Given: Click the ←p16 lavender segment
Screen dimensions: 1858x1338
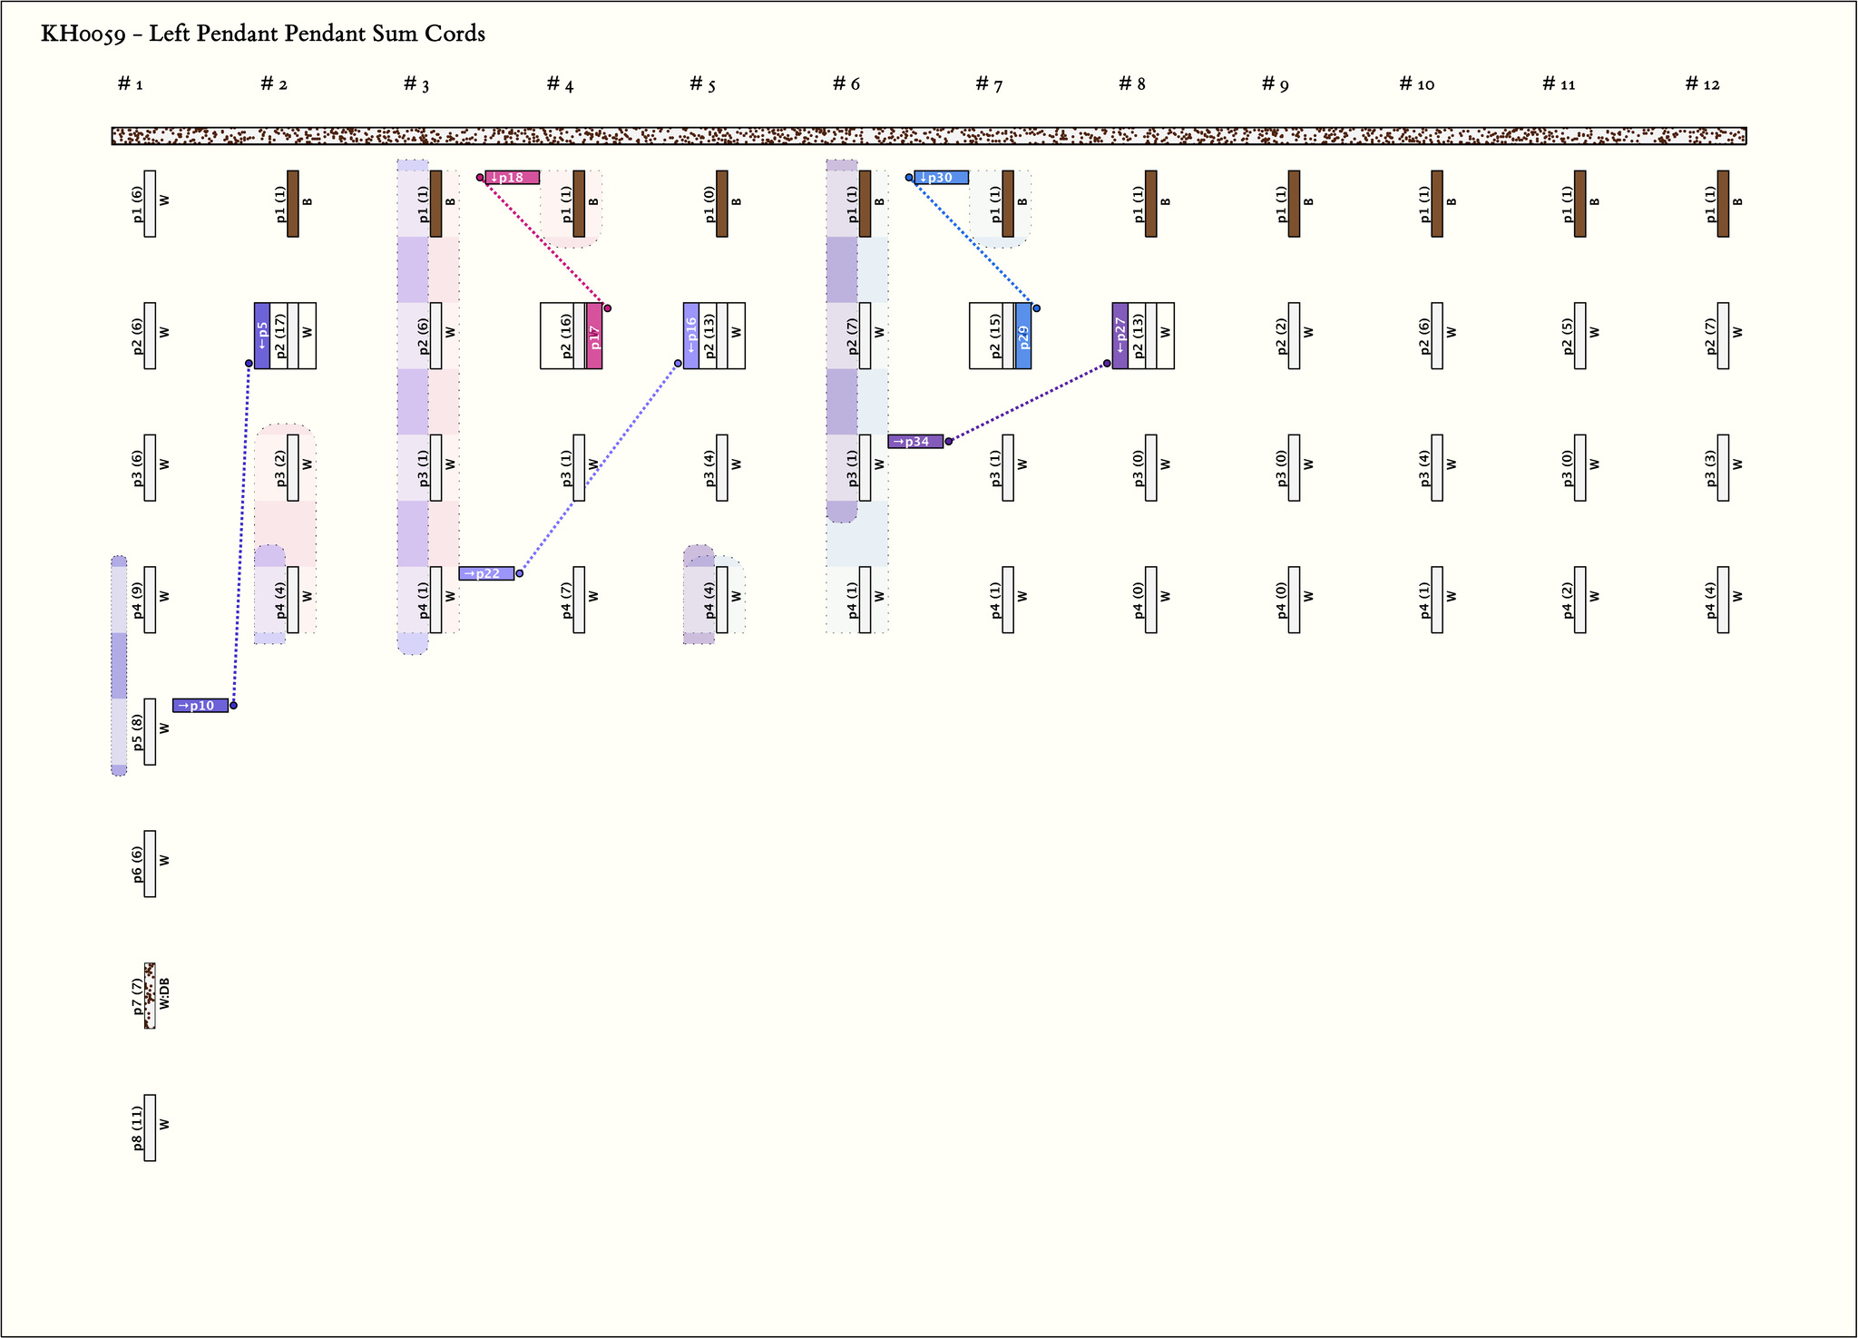Looking at the screenshot, I should 691,336.
